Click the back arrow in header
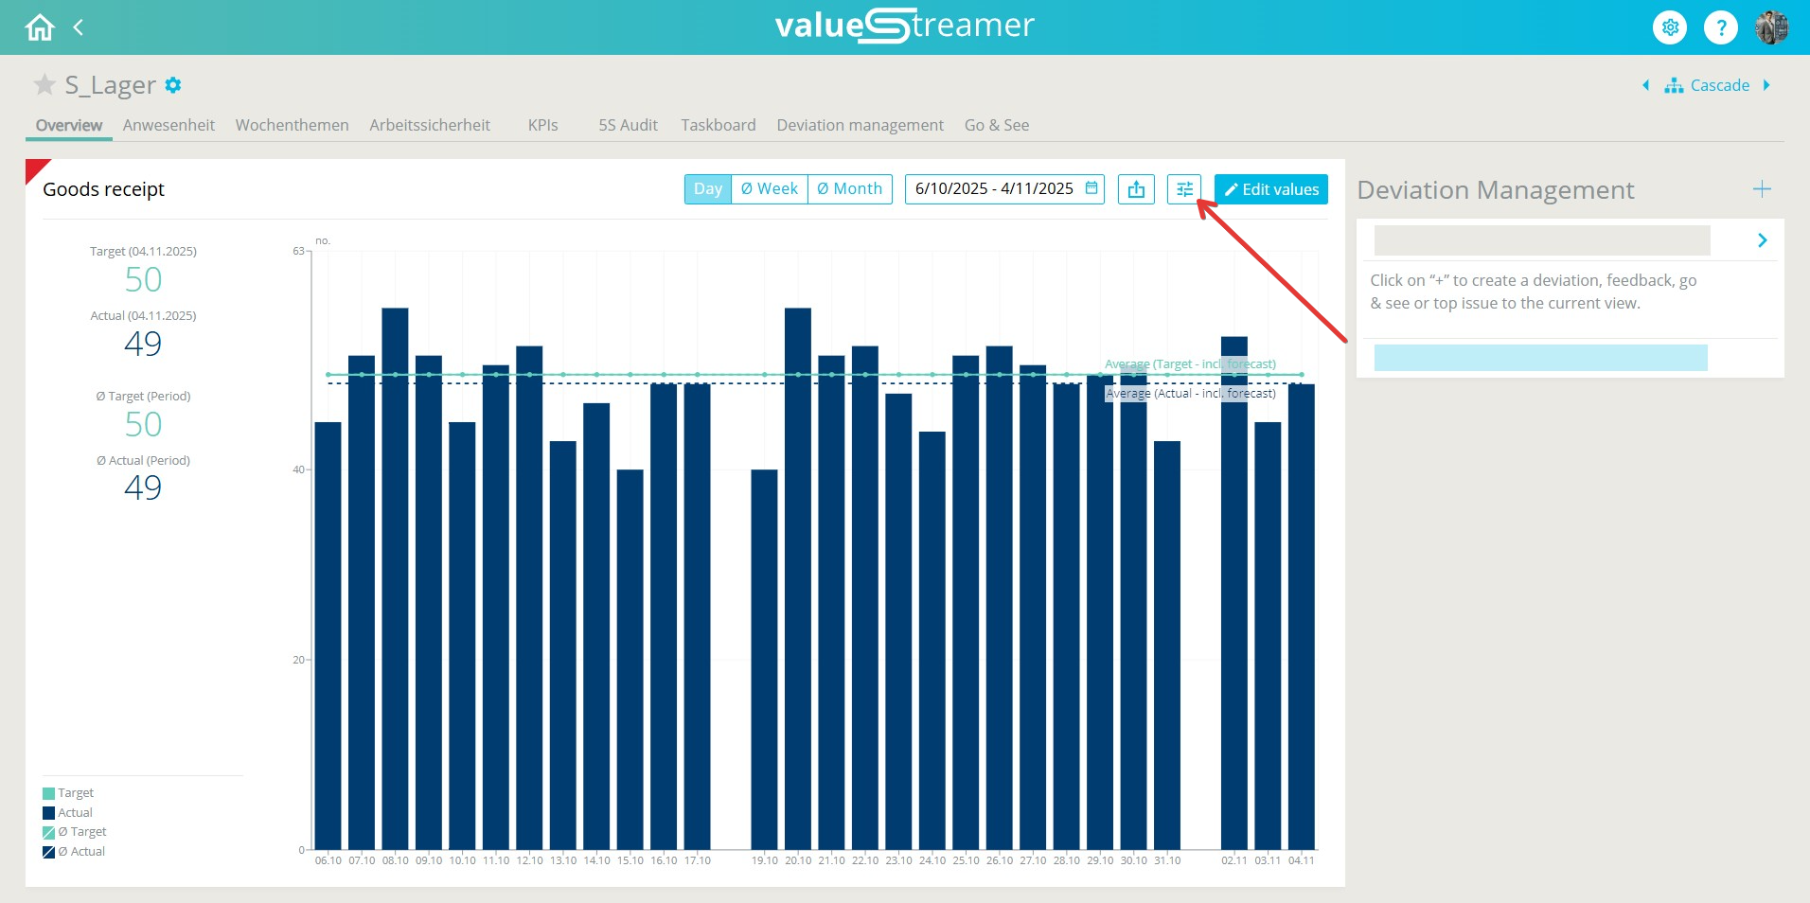Image resolution: width=1810 pixels, height=903 pixels. point(79,27)
